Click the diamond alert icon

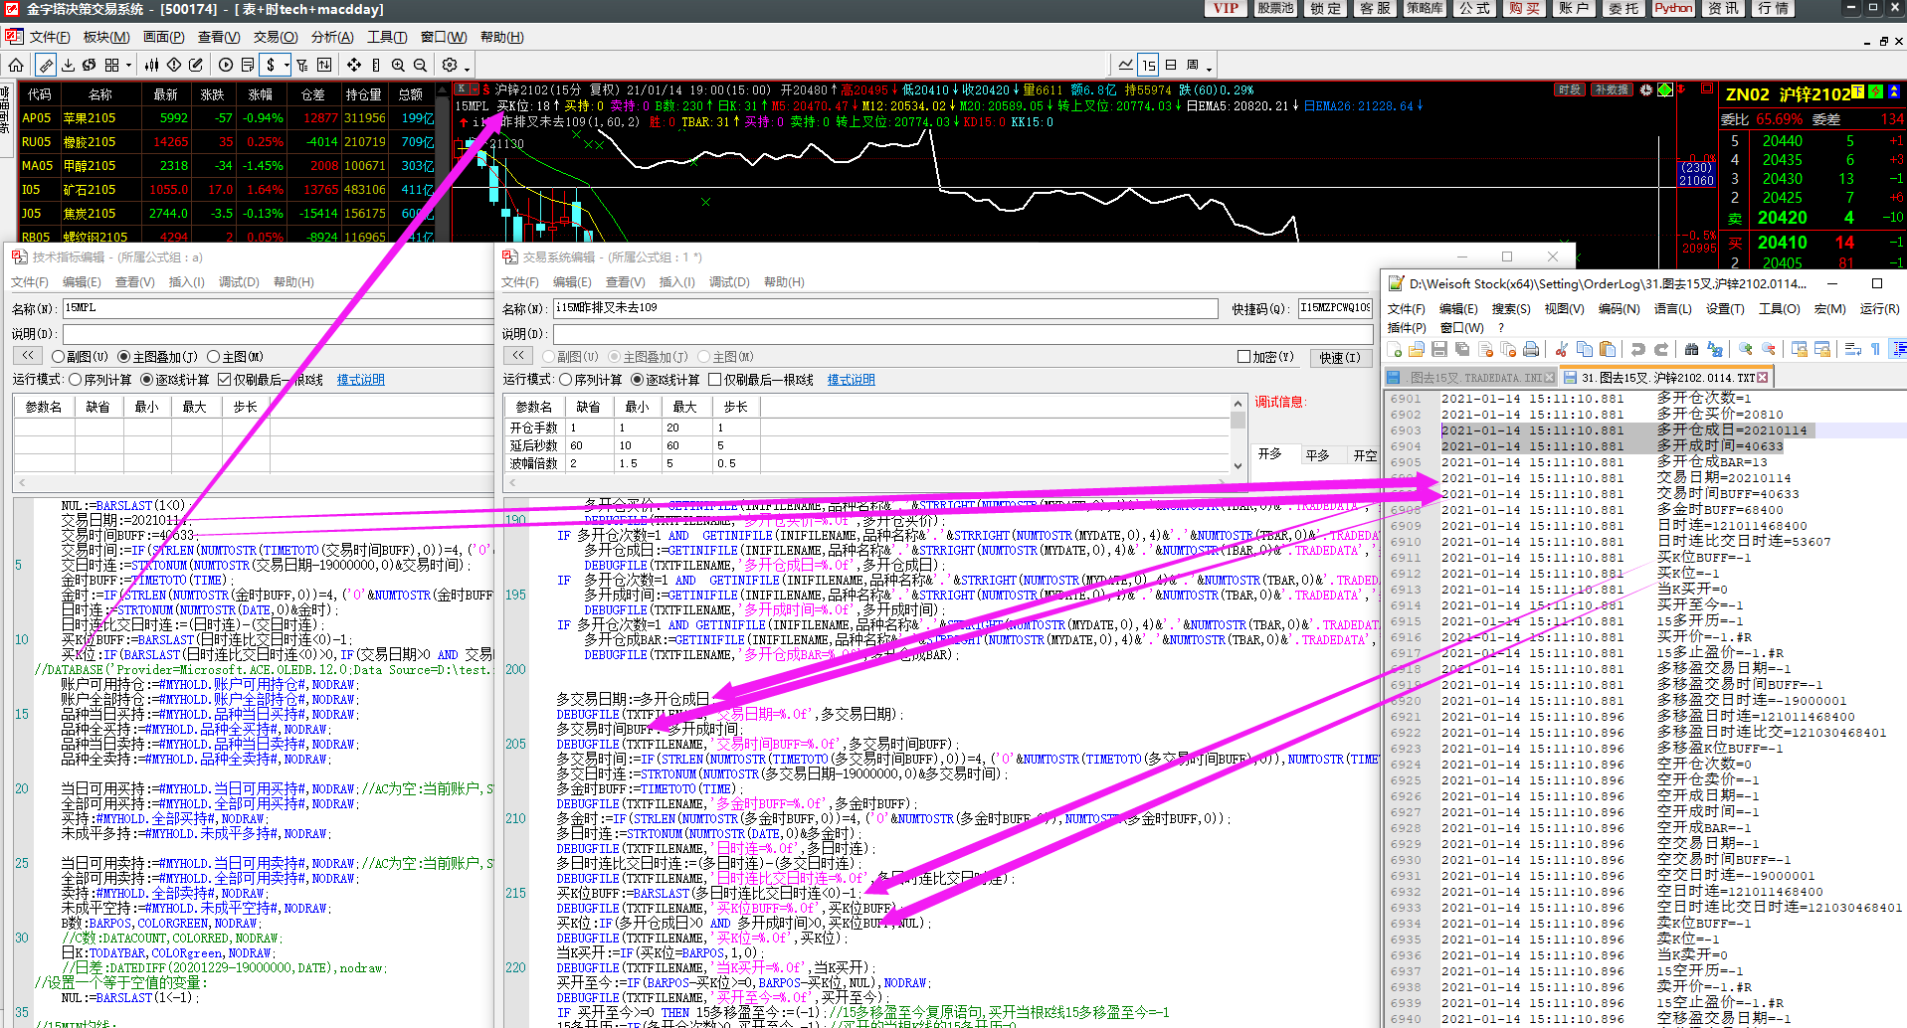[x=174, y=65]
